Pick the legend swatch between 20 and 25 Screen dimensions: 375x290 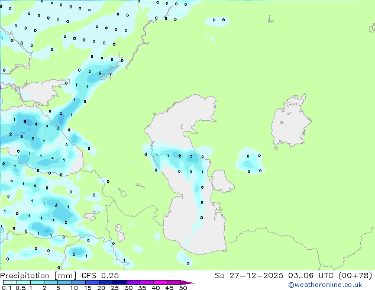[105, 282]
